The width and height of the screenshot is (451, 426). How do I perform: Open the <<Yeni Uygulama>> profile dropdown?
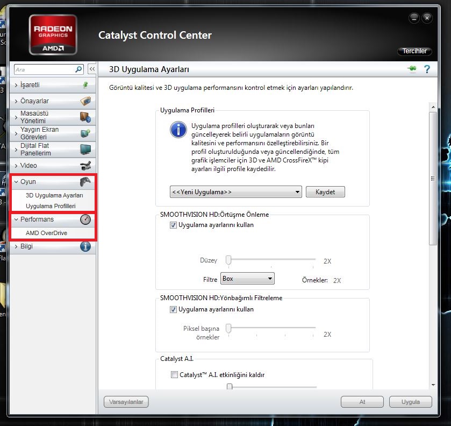[235, 191]
